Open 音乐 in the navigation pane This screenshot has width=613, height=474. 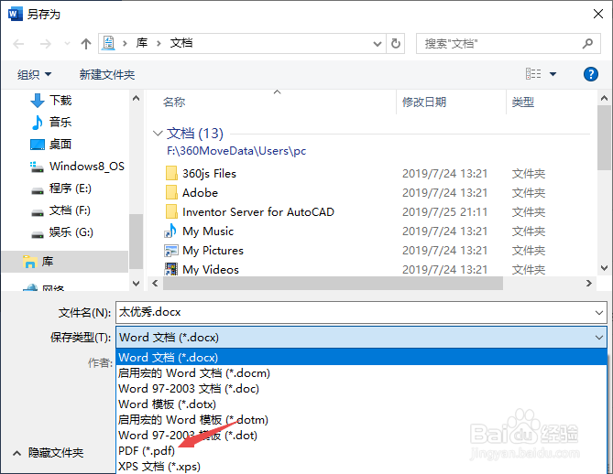[x=60, y=123]
